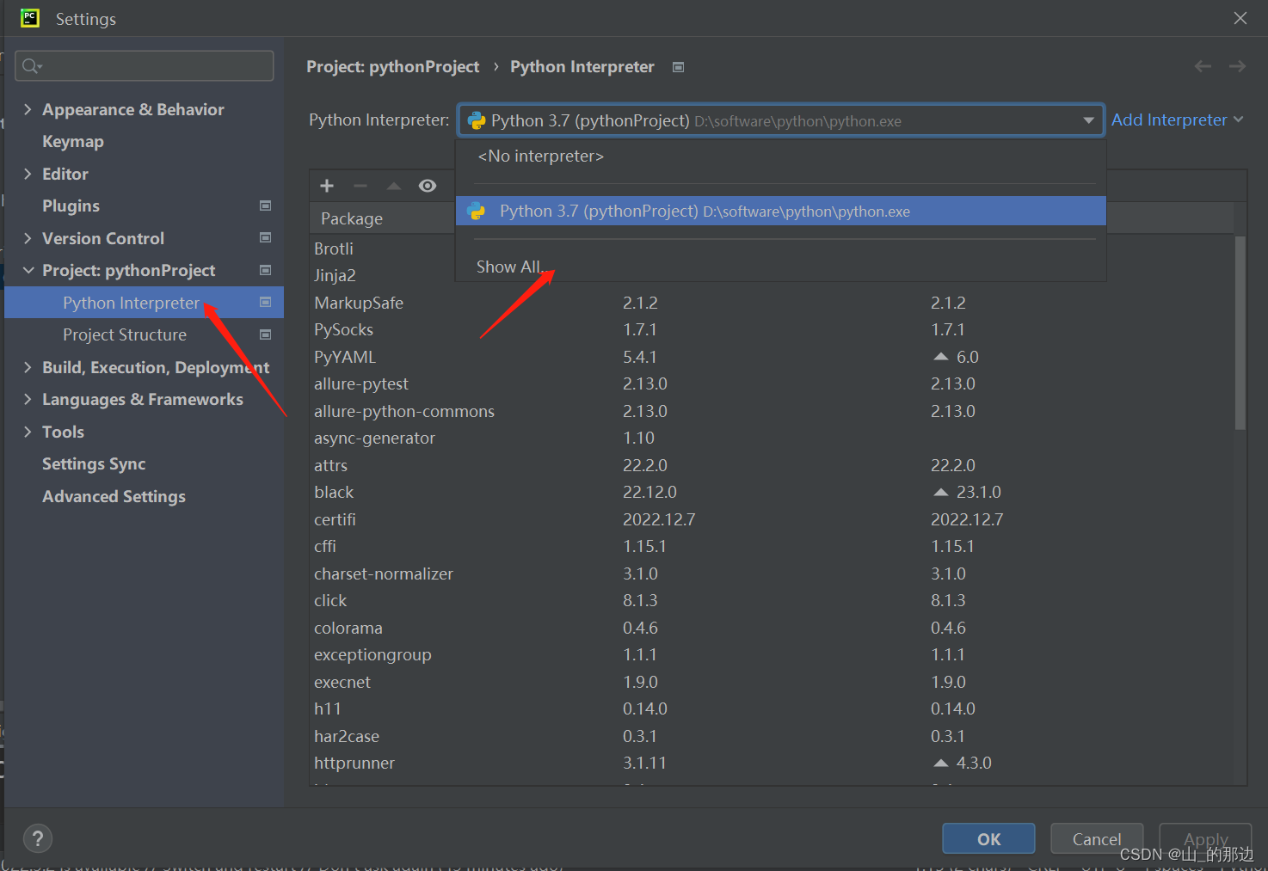The width and height of the screenshot is (1268, 871).
Task: Click the forward navigation arrow
Action: (x=1237, y=66)
